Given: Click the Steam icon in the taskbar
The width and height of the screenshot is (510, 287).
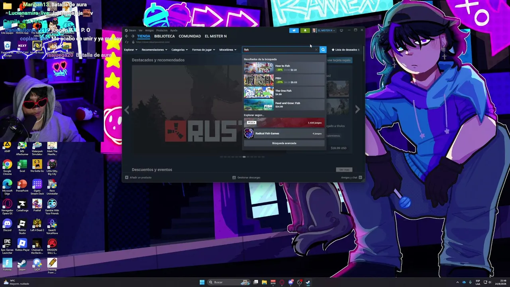Looking at the screenshot, I should tap(308, 282).
